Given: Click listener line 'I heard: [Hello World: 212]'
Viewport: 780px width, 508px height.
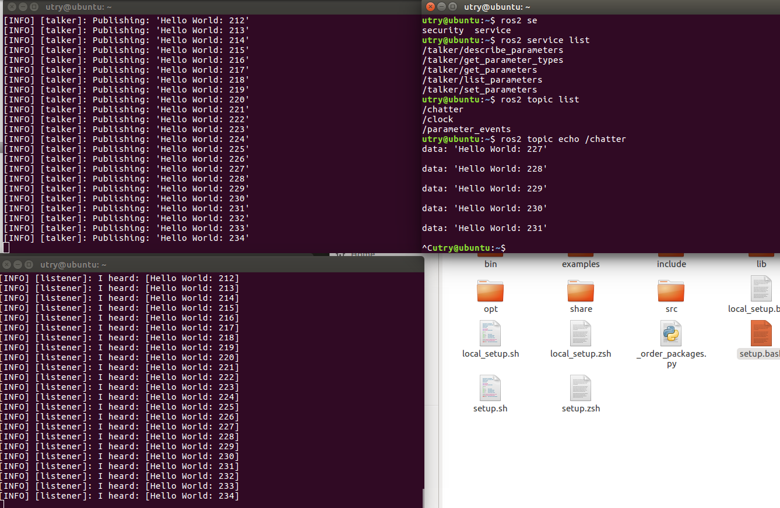Looking at the screenshot, I should tap(120, 278).
